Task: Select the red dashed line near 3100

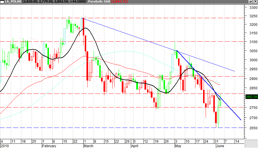Action: (128, 41)
